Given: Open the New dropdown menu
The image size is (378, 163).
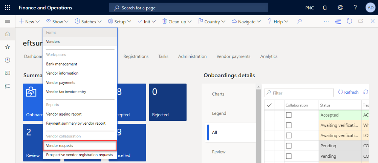Looking at the screenshot, I should click(29, 22).
